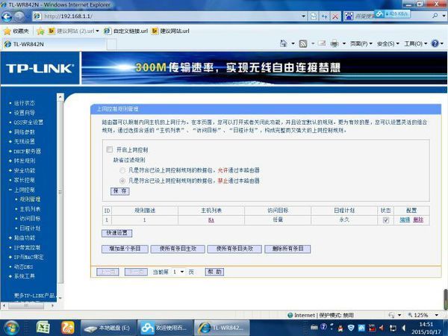
Task: Click the refresh icon beside the address bar
Action: 324,16
